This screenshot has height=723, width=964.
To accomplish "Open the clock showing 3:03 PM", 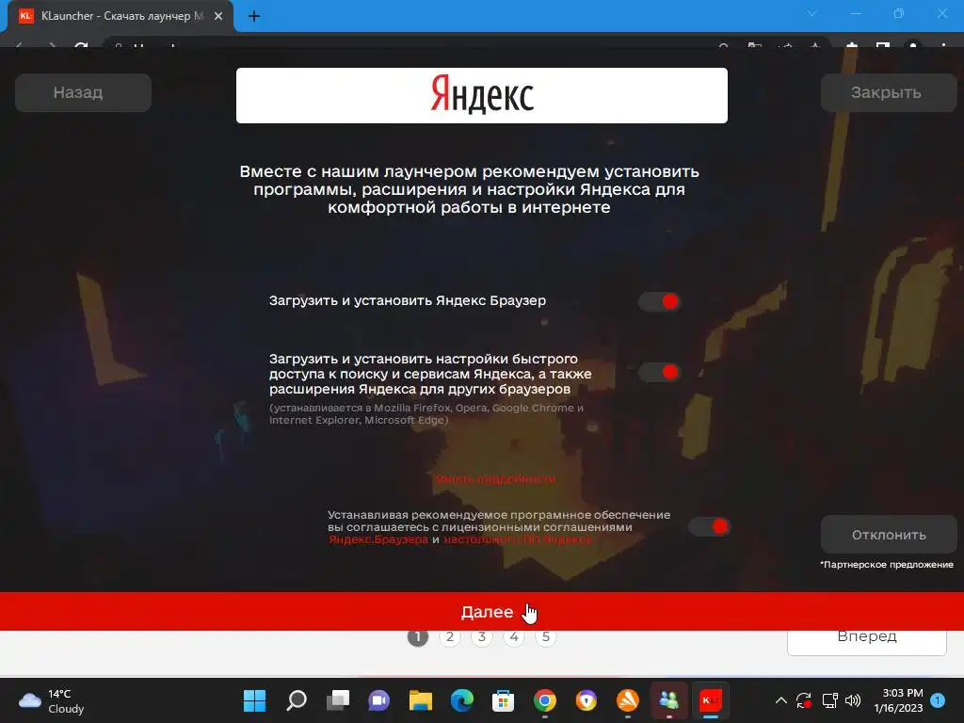I will pos(899,700).
